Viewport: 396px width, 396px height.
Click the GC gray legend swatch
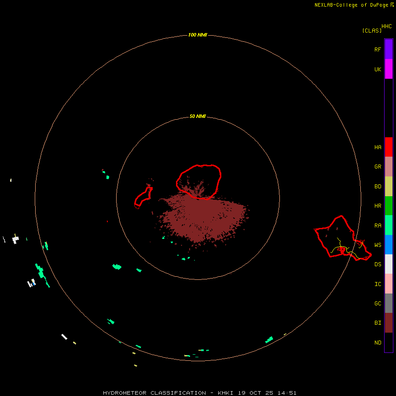coord(389,303)
